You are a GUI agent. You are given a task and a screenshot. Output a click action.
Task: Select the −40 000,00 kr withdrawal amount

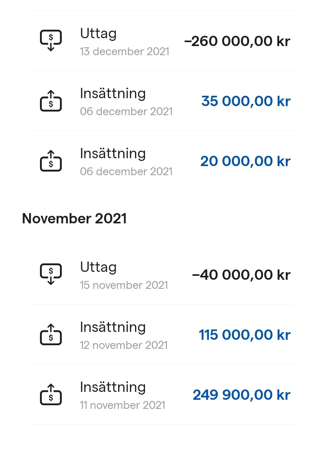pyautogui.click(x=241, y=275)
